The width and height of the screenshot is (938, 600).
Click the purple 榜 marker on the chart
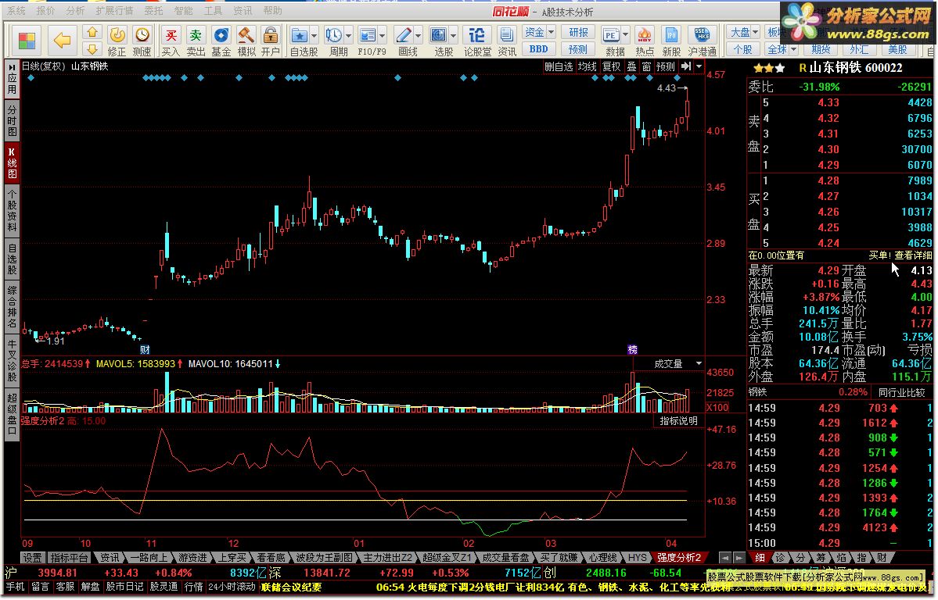632,349
